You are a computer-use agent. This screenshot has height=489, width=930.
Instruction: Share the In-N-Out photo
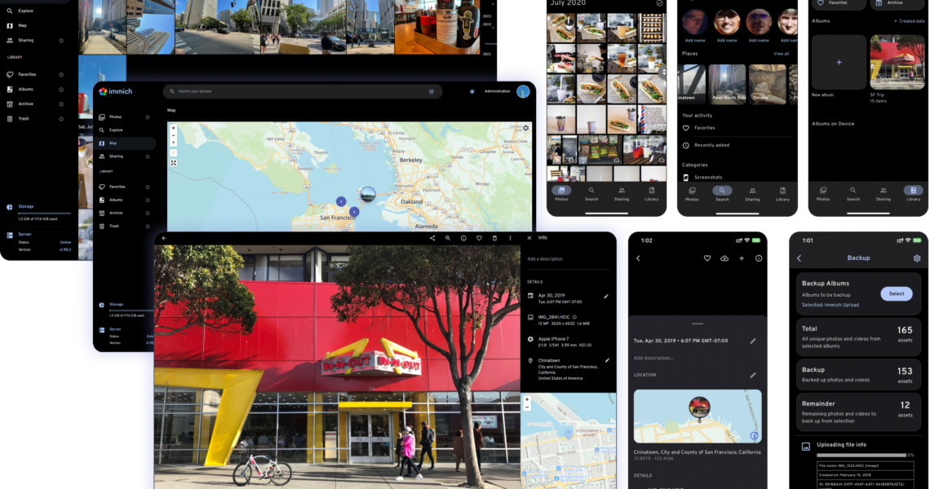click(432, 238)
